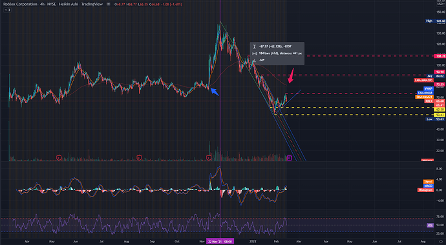
Task: Click the price range measurement tooltip box
Action: point(277,54)
